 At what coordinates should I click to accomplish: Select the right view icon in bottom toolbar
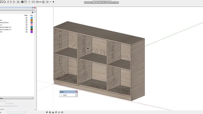click(56, 112)
